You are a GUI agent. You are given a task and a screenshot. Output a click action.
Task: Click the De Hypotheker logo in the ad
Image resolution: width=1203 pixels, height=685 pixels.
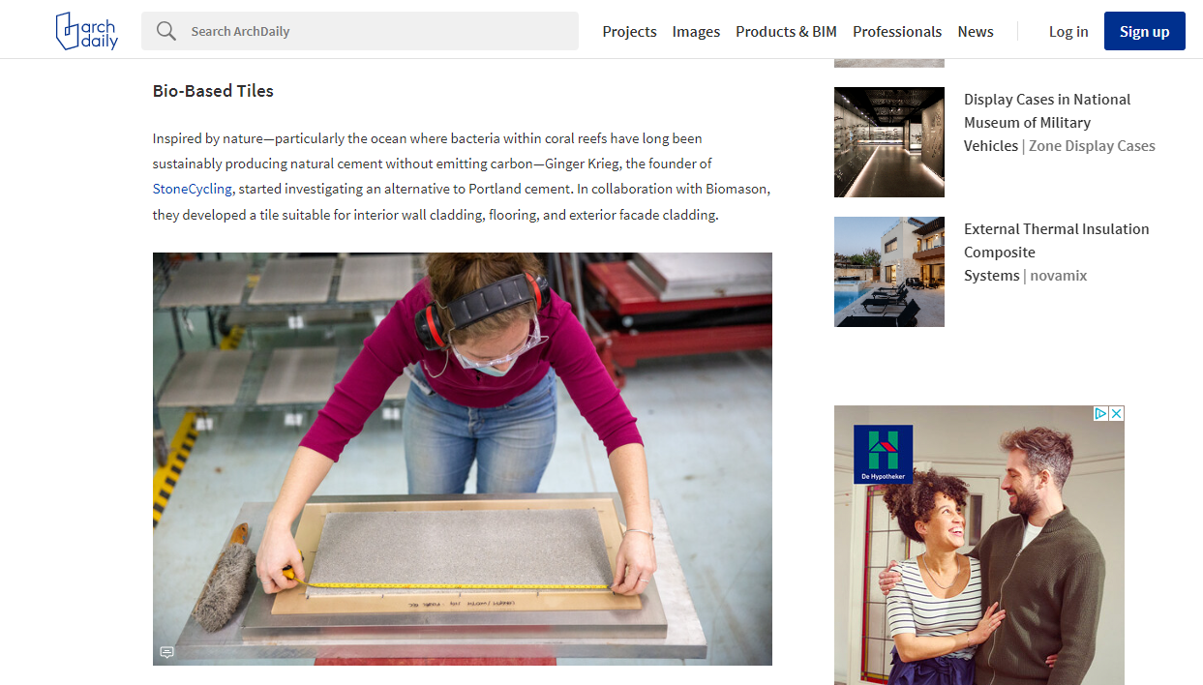(883, 455)
